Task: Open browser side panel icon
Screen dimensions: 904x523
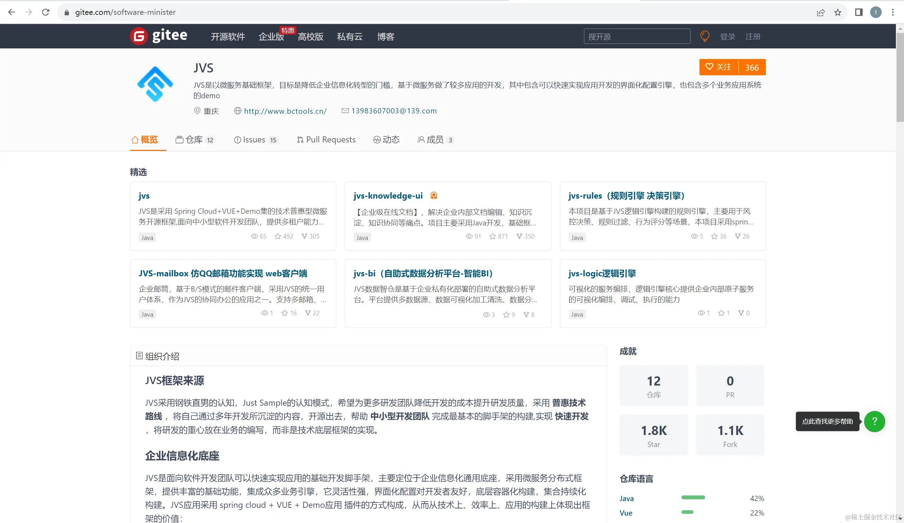Action: point(858,13)
